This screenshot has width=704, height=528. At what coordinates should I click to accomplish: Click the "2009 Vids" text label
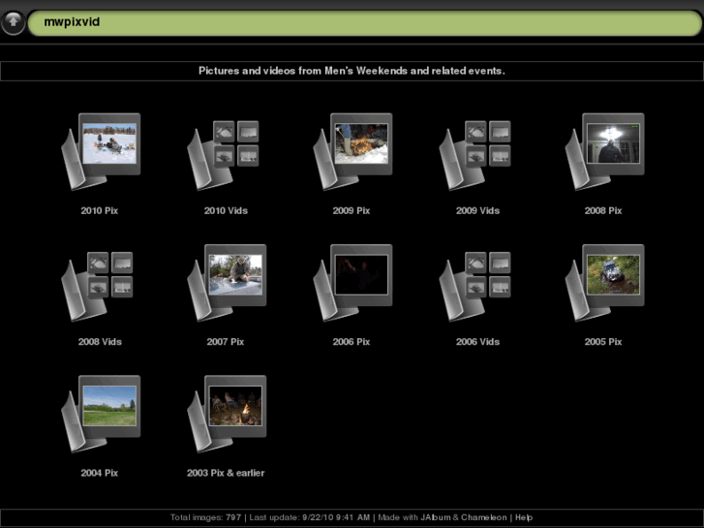coord(477,210)
